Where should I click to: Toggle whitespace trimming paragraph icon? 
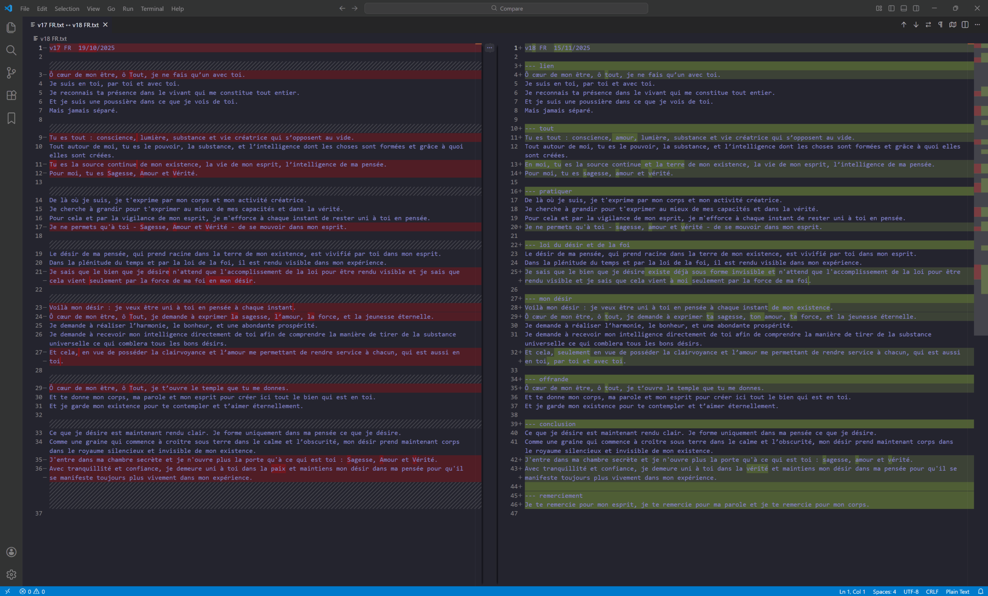pyautogui.click(x=940, y=25)
